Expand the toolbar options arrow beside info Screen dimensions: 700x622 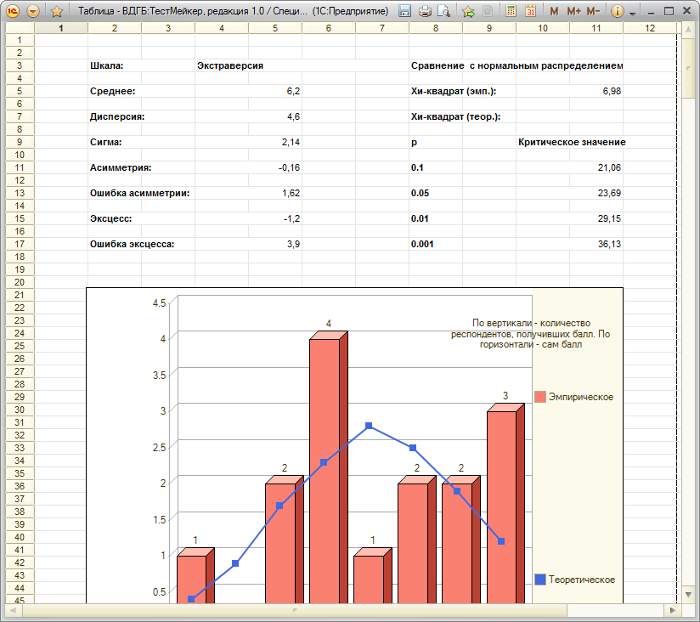632,14
